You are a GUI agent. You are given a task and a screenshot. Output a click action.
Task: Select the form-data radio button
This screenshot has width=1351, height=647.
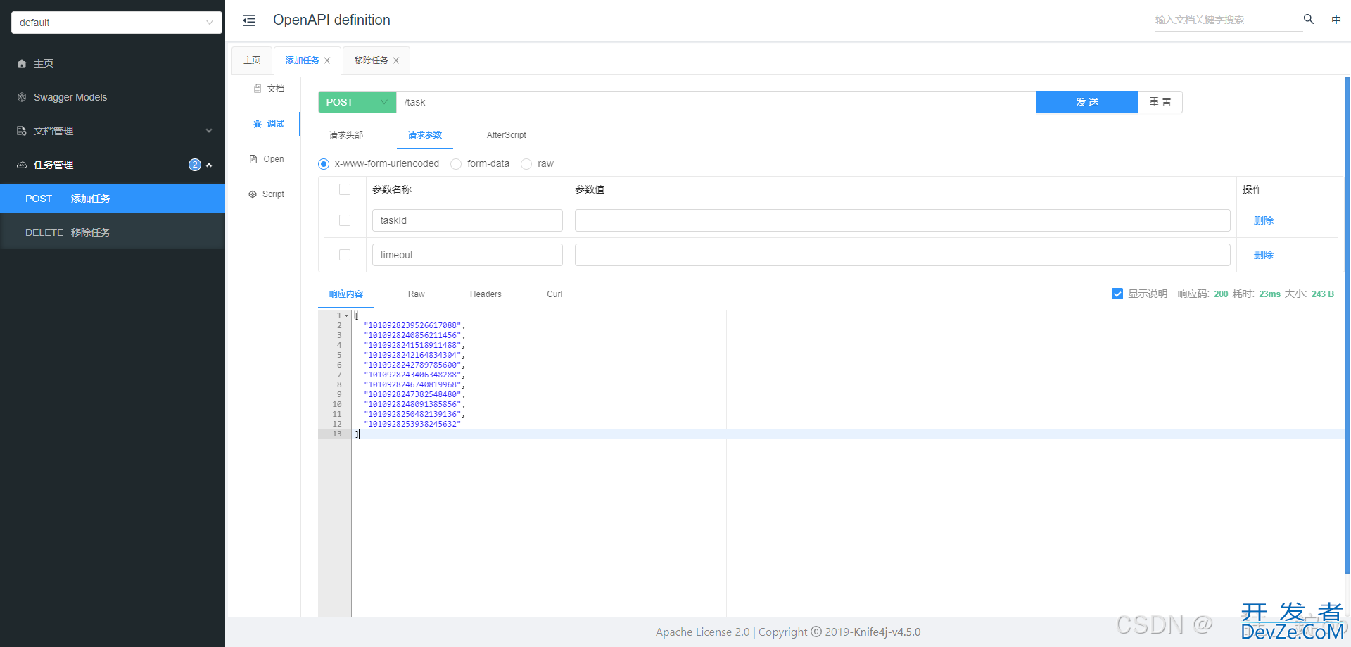point(456,164)
